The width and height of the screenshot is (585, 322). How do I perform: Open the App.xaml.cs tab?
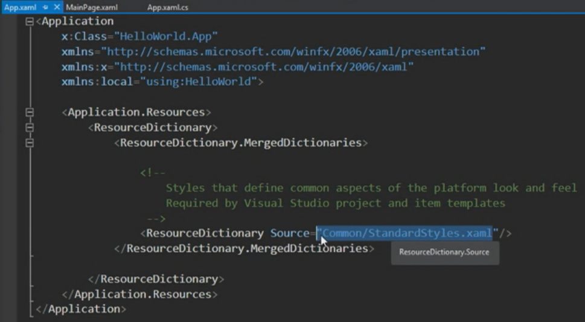click(167, 7)
